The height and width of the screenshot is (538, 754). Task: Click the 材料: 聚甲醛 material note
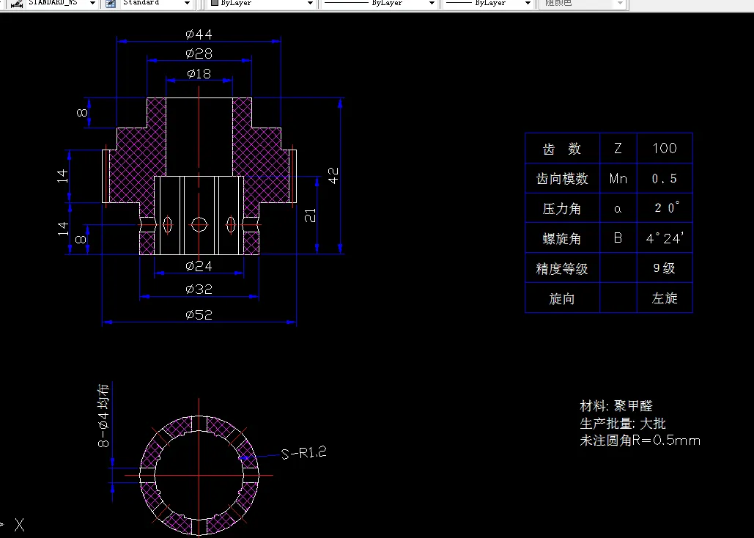point(616,405)
